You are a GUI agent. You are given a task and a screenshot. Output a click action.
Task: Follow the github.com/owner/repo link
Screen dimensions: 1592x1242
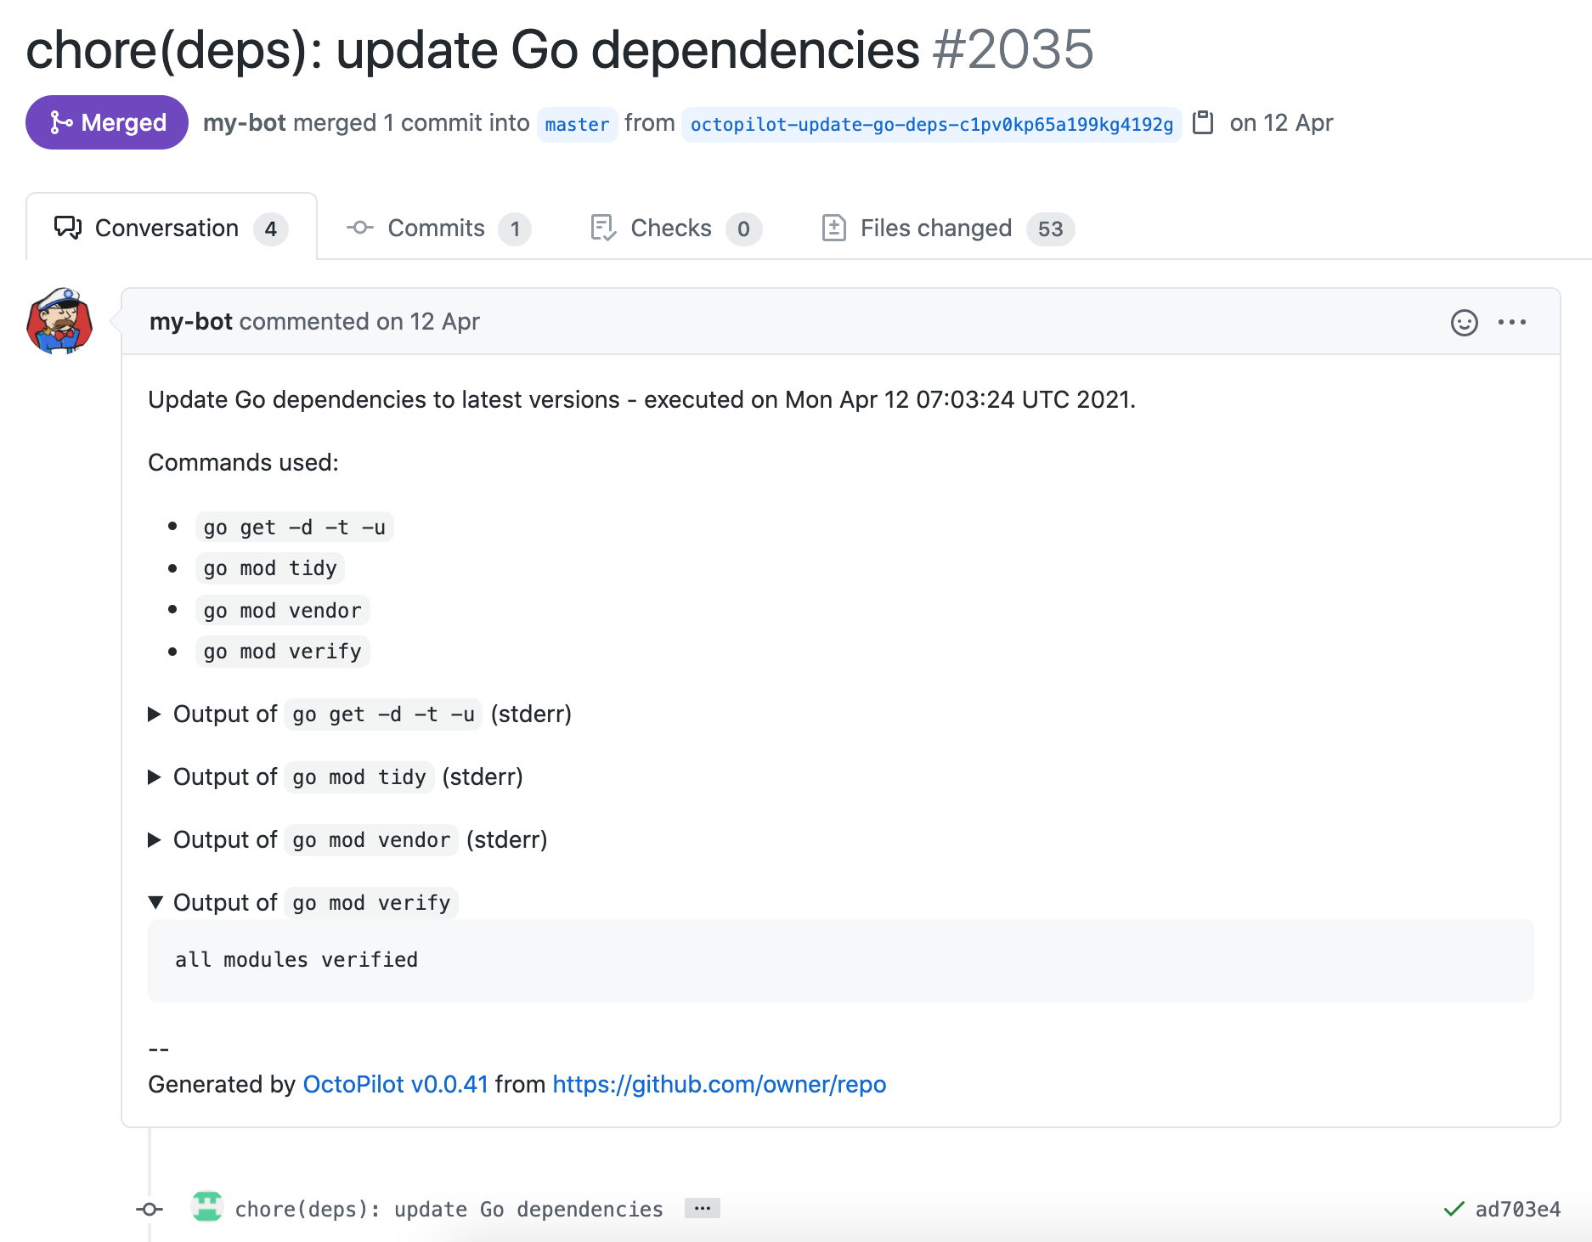click(719, 1085)
